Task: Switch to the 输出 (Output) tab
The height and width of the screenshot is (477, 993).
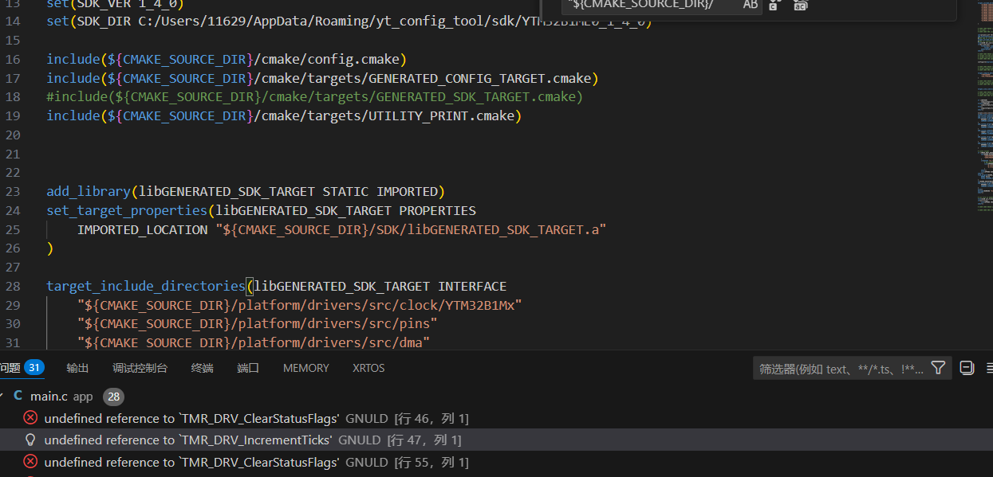Action: pyautogui.click(x=77, y=368)
